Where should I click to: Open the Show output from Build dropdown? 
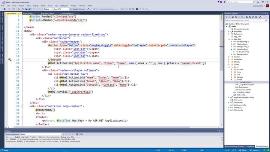tap(41, 134)
